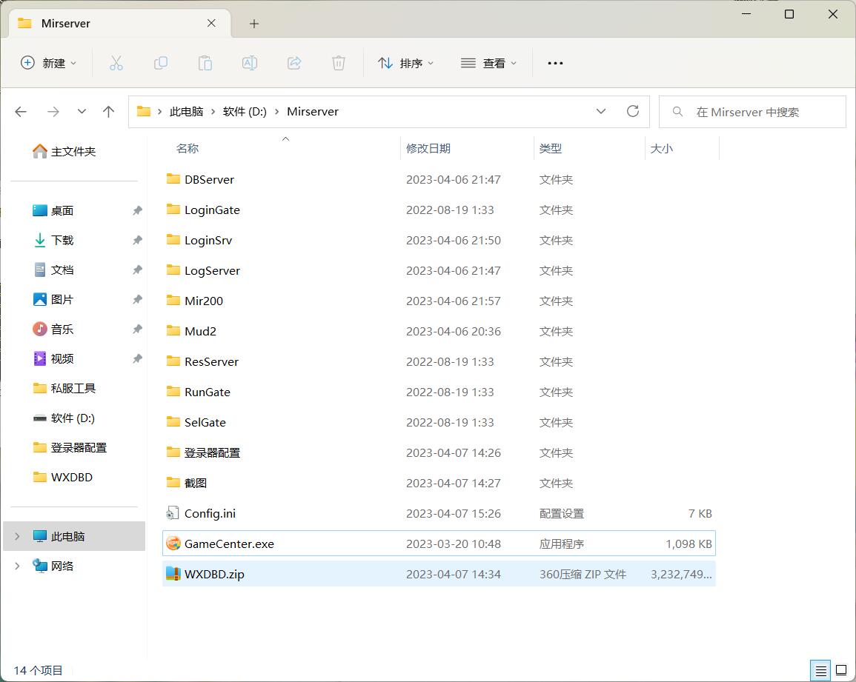Click 此电脑 in address breadcrumb
The height and width of the screenshot is (682, 856).
tap(186, 112)
